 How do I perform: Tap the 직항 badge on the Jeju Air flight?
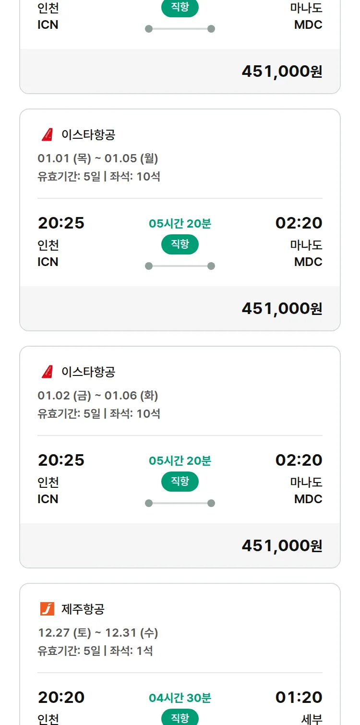click(x=180, y=718)
